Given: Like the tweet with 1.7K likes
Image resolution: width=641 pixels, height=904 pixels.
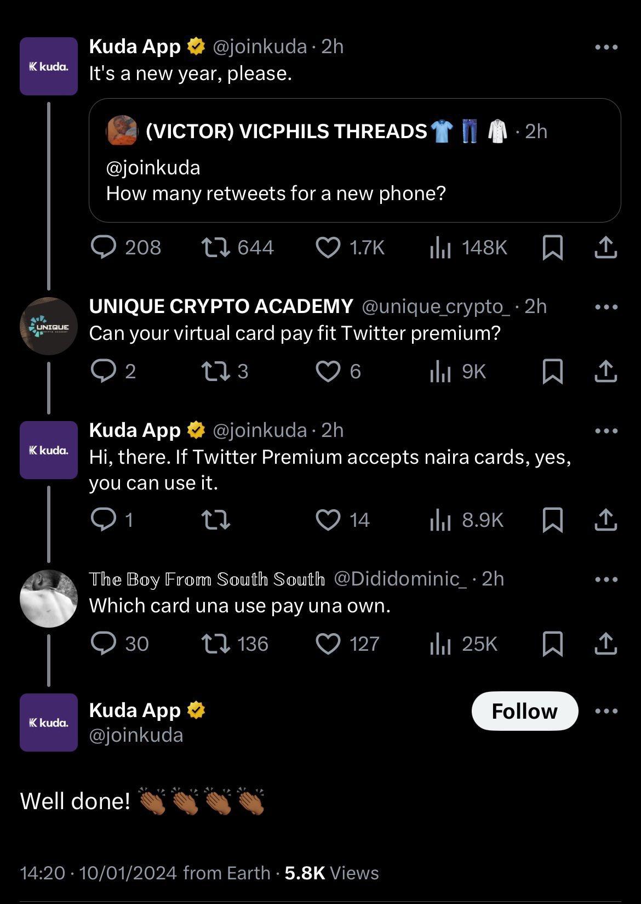Looking at the screenshot, I should (x=328, y=248).
